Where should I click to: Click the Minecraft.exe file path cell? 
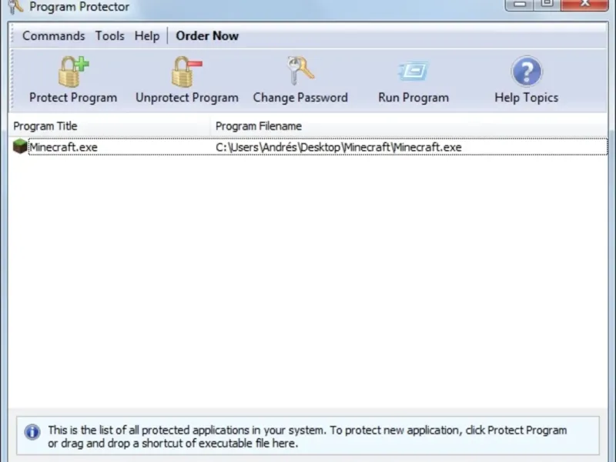click(x=338, y=147)
